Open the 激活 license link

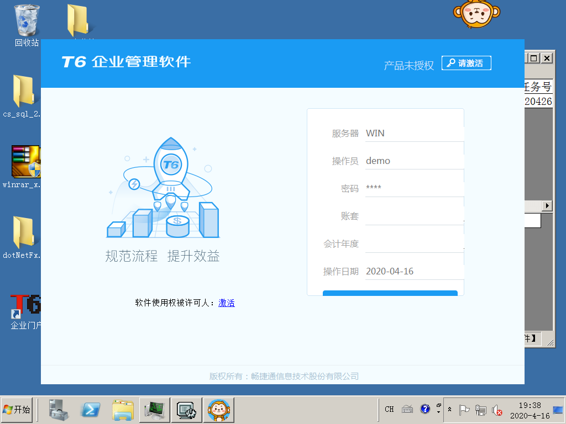pyautogui.click(x=226, y=303)
